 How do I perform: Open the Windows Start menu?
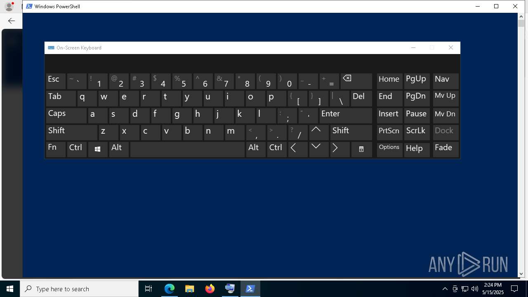click(x=10, y=289)
